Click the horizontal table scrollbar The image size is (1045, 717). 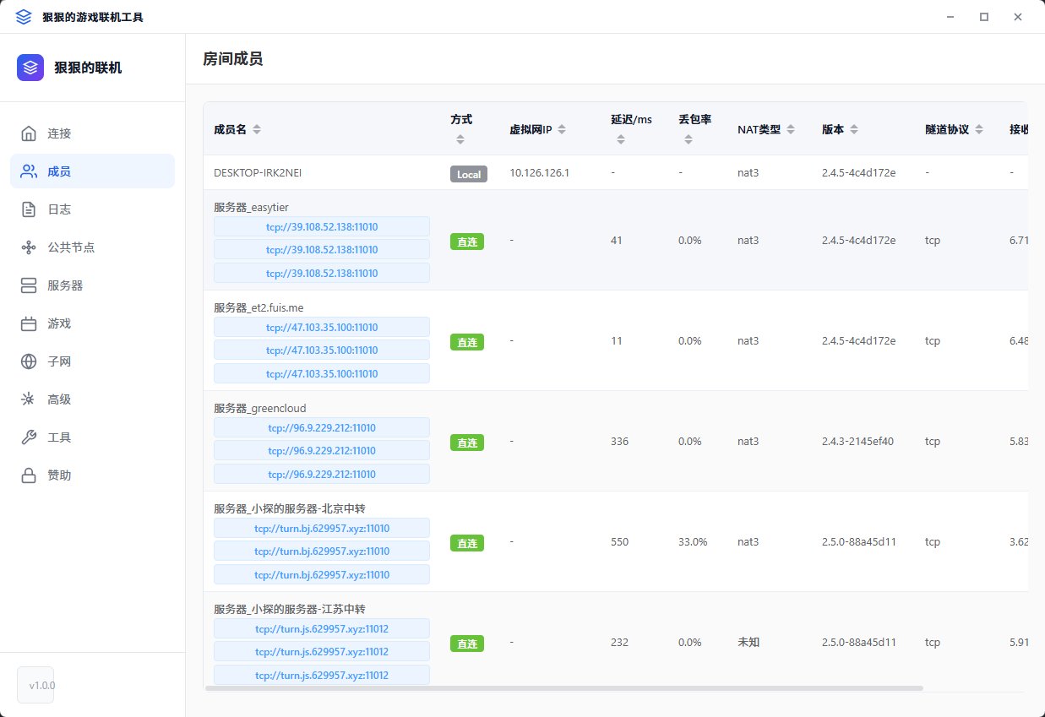coord(563,688)
